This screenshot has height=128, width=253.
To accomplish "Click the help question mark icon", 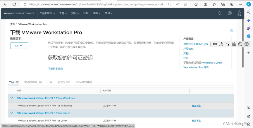I will click(x=232, y=30).
